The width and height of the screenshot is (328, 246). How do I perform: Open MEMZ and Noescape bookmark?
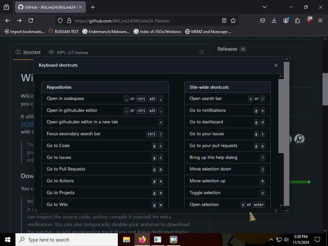coord(208,32)
